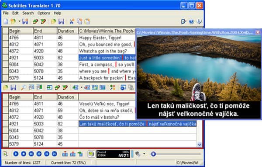
Task: Click 'Current line: 72 (5%)' in status bar
Action: (69, 163)
